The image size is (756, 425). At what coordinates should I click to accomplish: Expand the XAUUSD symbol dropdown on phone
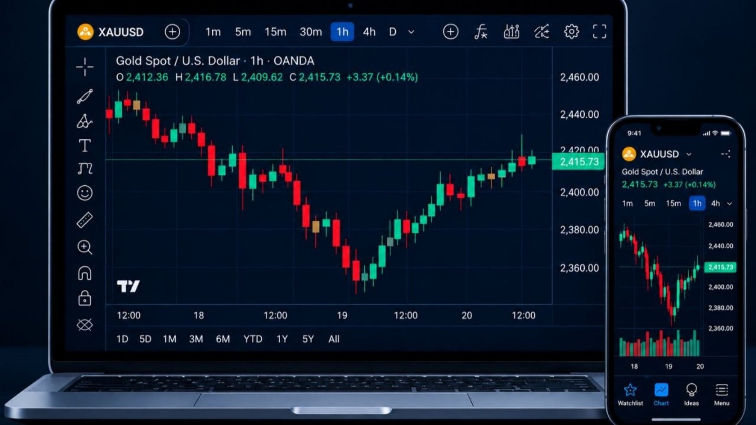(x=689, y=154)
